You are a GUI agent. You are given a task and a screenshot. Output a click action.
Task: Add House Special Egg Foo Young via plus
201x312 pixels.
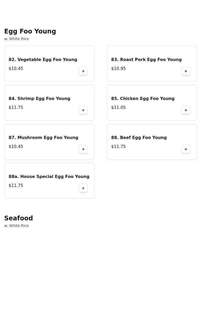point(83,188)
